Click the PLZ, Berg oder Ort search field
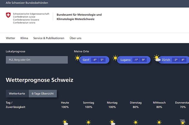 point(36,60)
